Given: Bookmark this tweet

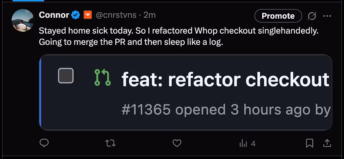Looking at the screenshot, I should tap(309, 143).
